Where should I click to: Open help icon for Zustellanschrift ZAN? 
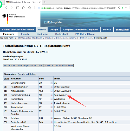pyautogui.click(x=51, y=122)
